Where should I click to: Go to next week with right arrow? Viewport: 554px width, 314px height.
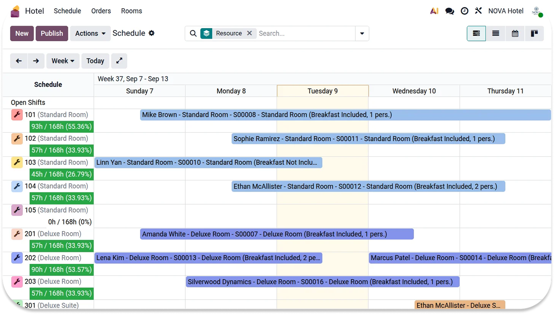(x=36, y=61)
